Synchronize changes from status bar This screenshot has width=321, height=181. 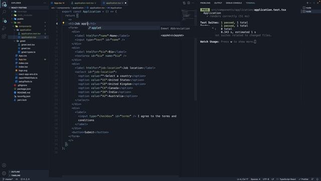[17, 179]
